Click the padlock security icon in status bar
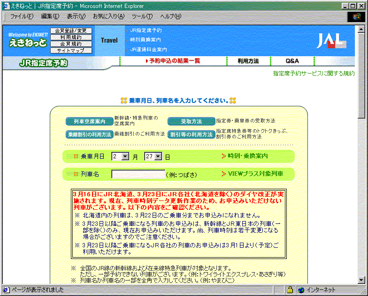This screenshot has height=296, width=368. click(290, 290)
